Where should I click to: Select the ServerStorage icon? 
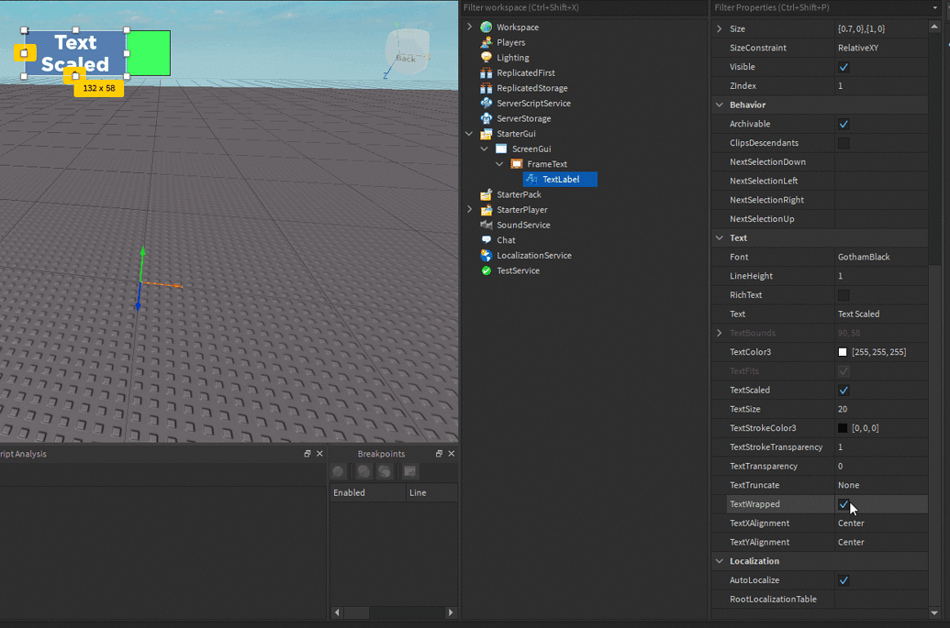486,118
